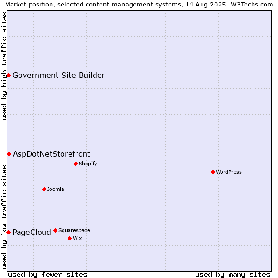Click the 'used by high traffic sites' axis label
Image resolution: width=278 pixels, height=278 pixels.
pyautogui.click(x=4, y=66)
